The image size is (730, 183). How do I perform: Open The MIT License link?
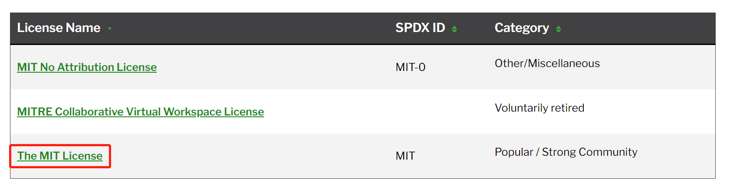pos(60,156)
